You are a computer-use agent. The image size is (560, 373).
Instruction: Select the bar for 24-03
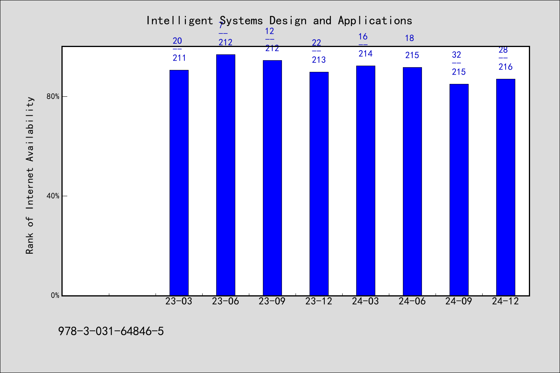366,181
